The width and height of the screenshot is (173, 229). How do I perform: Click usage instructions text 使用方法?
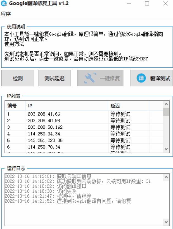click(14, 44)
